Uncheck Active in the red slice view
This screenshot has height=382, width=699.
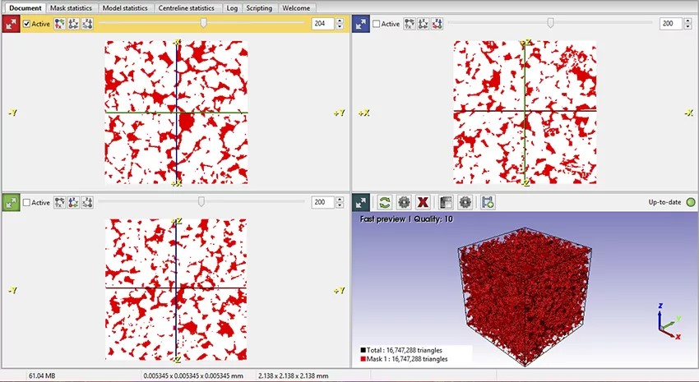(27, 24)
